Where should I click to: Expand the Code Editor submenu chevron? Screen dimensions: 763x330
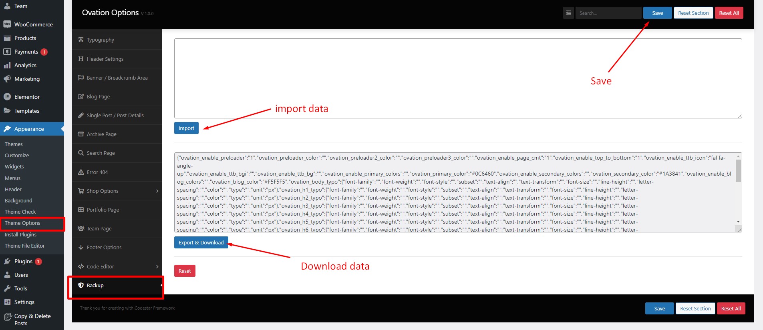coord(157,266)
